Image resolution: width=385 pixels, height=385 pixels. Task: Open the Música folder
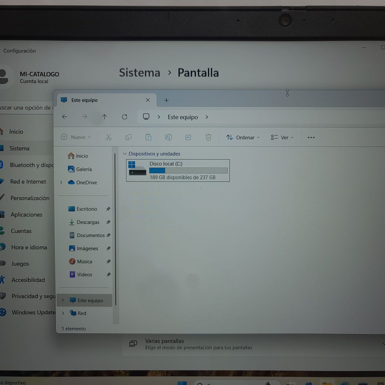pyautogui.click(x=81, y=261)
